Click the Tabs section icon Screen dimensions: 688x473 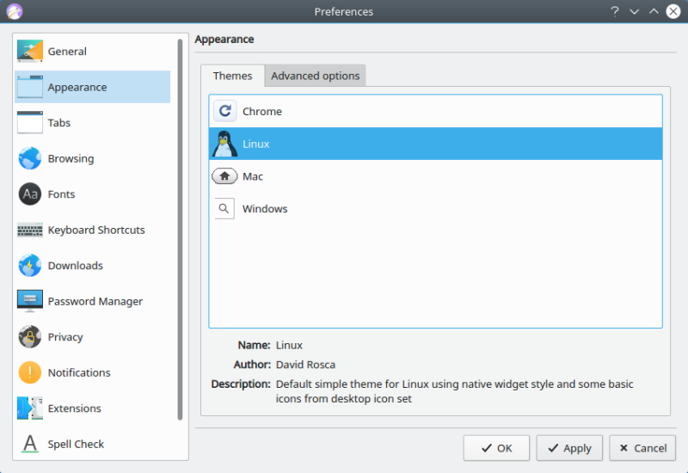30,123
